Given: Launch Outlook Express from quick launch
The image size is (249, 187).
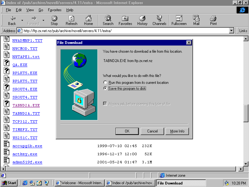Looking at the screenshot, I should [32, 183].
